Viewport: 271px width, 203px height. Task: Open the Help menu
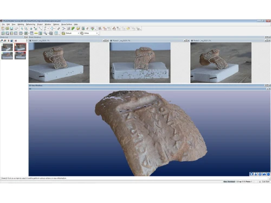[76, 24]
